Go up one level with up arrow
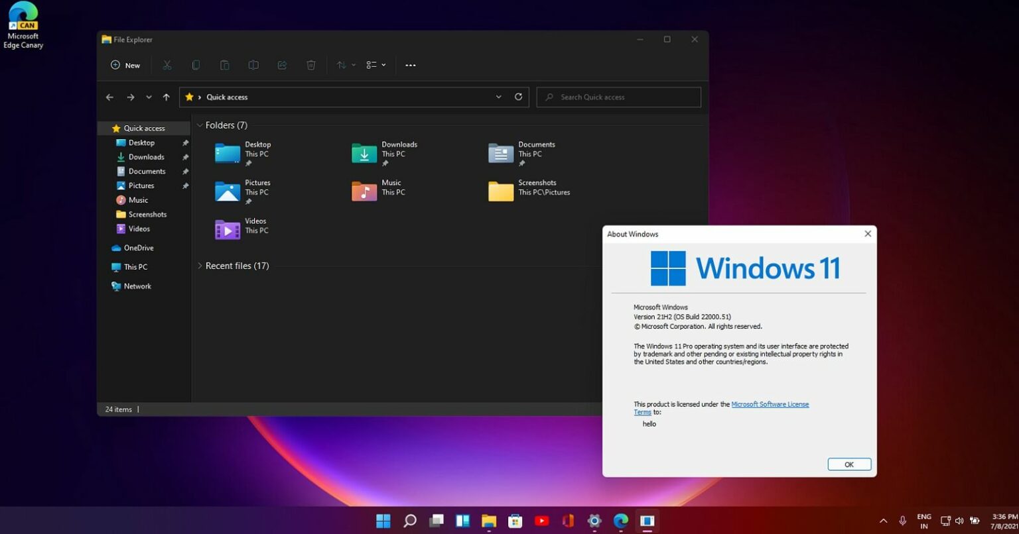1019x534 pixels. click(x=167, y=97)
